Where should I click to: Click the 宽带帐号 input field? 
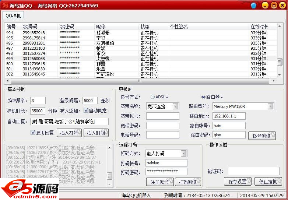coord(163,116)
